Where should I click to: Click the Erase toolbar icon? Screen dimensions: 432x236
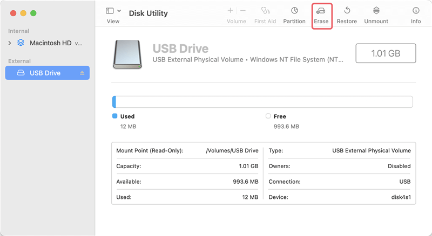coord(321,11)
